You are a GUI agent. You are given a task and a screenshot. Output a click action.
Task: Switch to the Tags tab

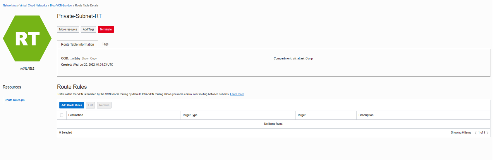coord(105,44)
